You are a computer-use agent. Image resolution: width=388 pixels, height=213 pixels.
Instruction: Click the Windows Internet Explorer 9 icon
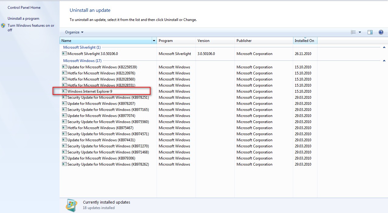(x=64, y=91)
